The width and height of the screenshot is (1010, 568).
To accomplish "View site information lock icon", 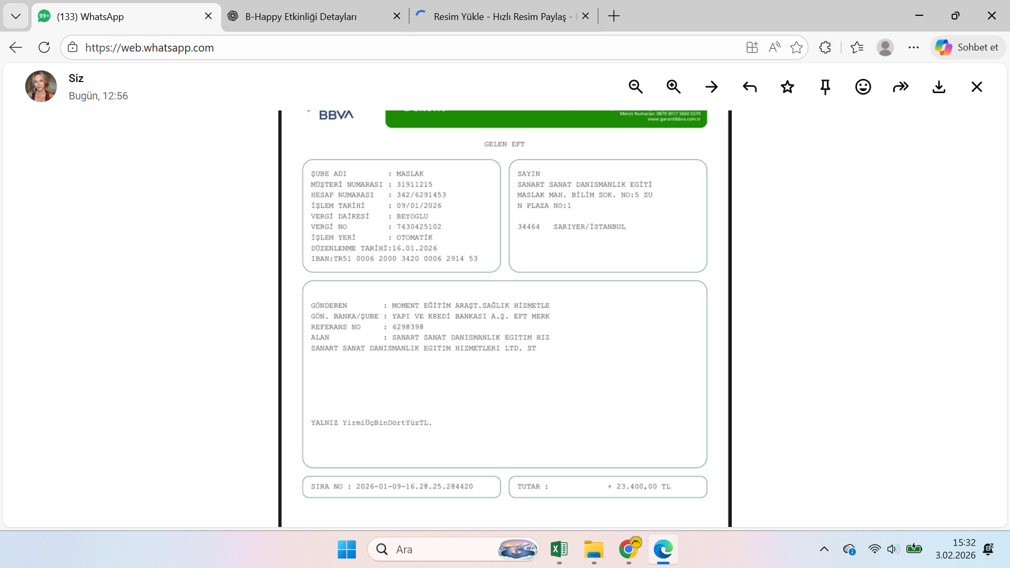I will coord(73,47).
